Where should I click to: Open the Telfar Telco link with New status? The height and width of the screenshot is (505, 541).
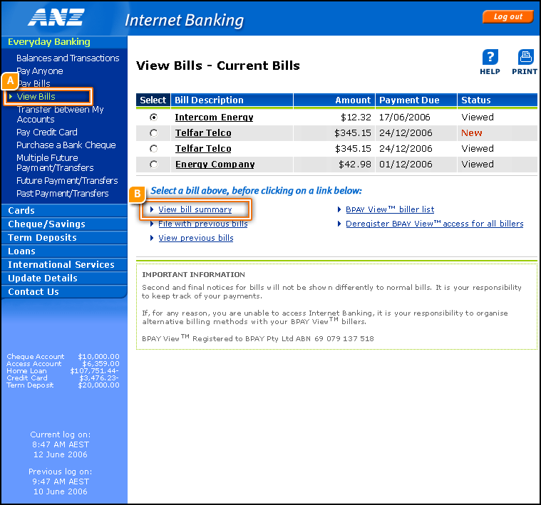click(203, 133)
